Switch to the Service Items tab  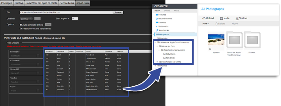coord(67,3)
